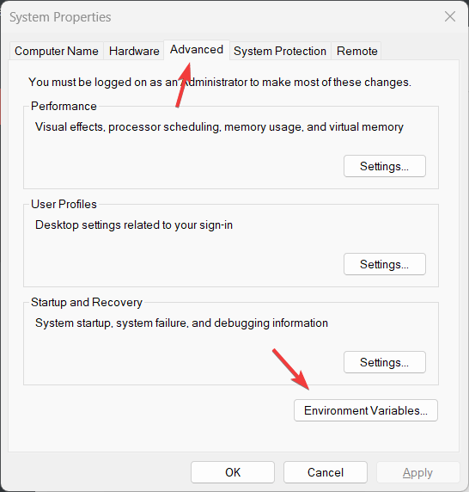Select the Advanced tab
The image size is (469, 492).
197,50
